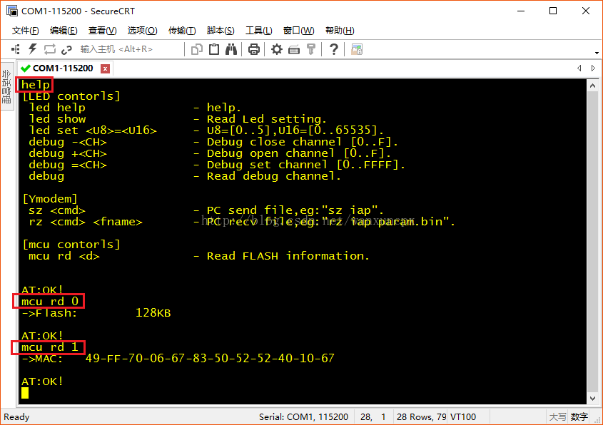Open the 传输(T) menu
Screen dimensions: 603x425
tap(181, 30)
